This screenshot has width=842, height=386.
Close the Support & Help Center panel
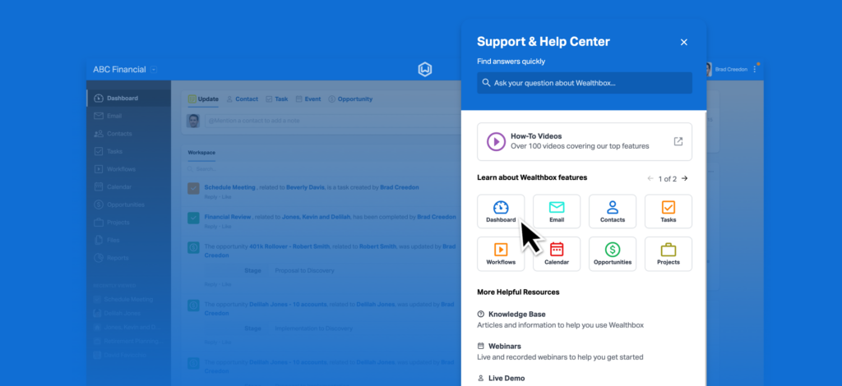(683, 43)
